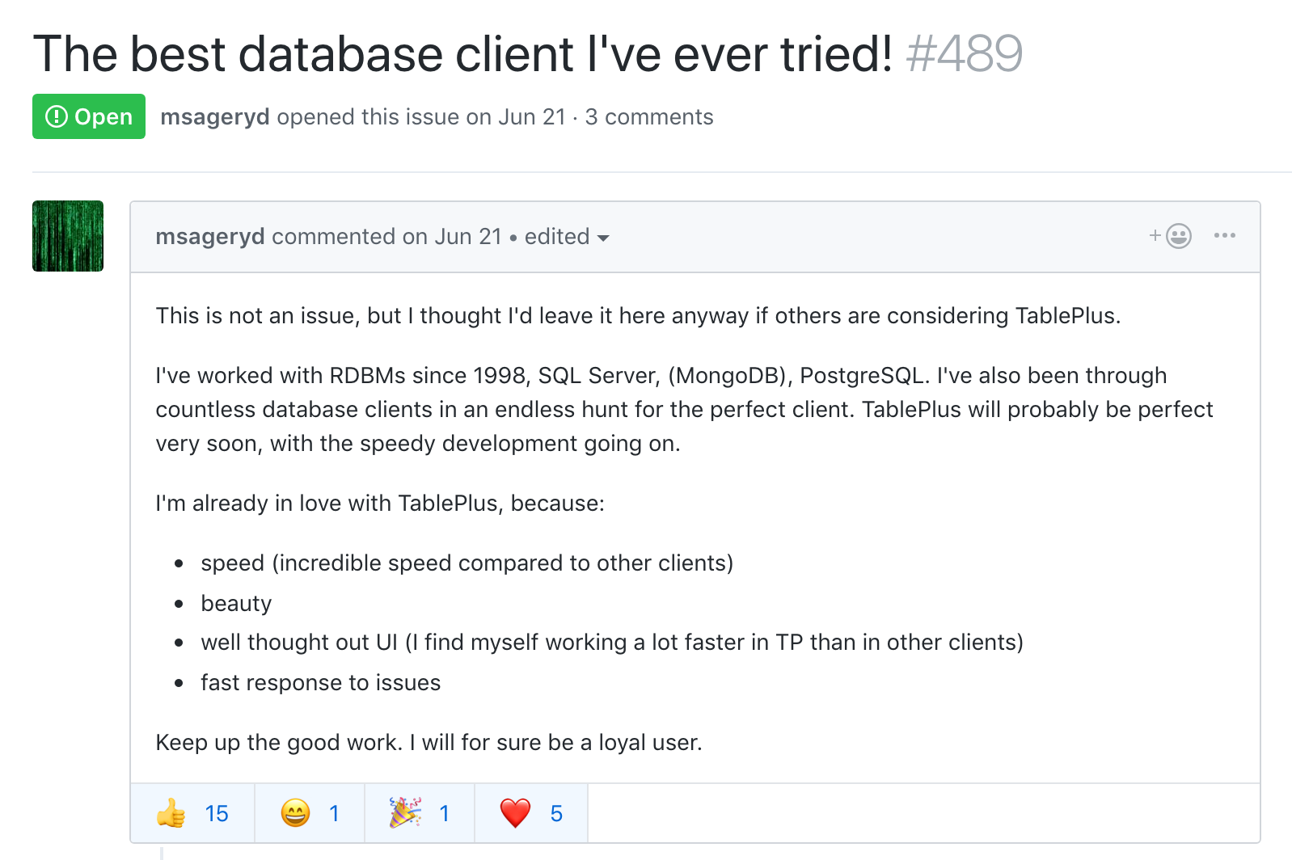Viewport: 1292px width, 860px height.
Task: Toggle the party popper reaction
Action: click(x=420, y=813)
